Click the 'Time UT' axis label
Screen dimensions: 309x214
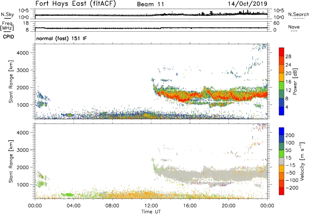point(151,212)
